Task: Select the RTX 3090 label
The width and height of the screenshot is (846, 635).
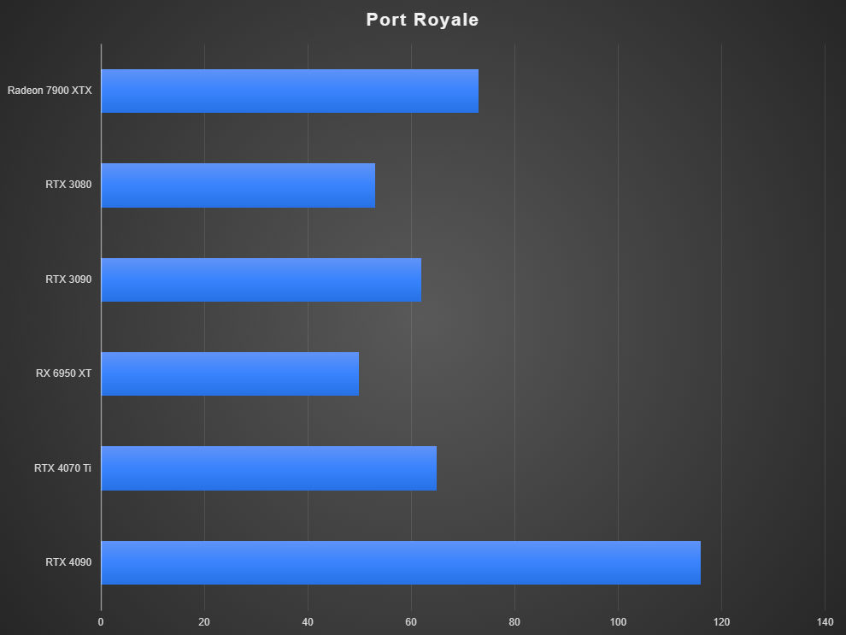Action: click(68, 279)
